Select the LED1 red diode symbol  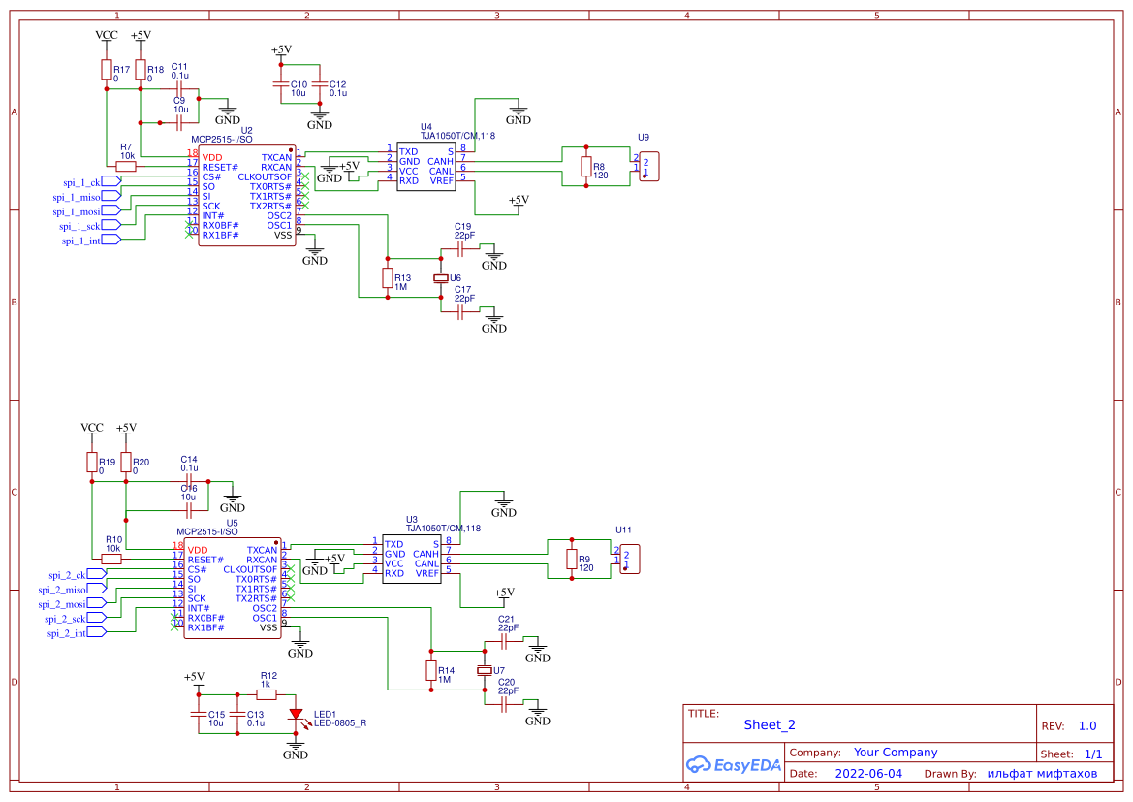point(296,715)
